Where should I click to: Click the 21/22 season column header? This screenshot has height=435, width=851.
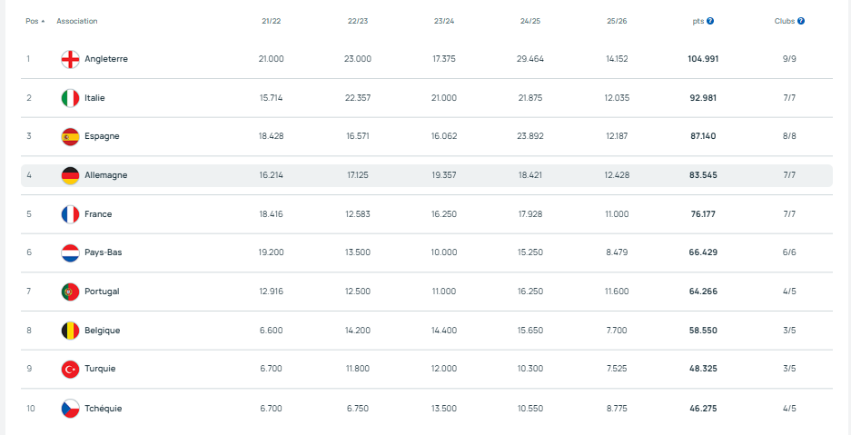click(271, 21)
